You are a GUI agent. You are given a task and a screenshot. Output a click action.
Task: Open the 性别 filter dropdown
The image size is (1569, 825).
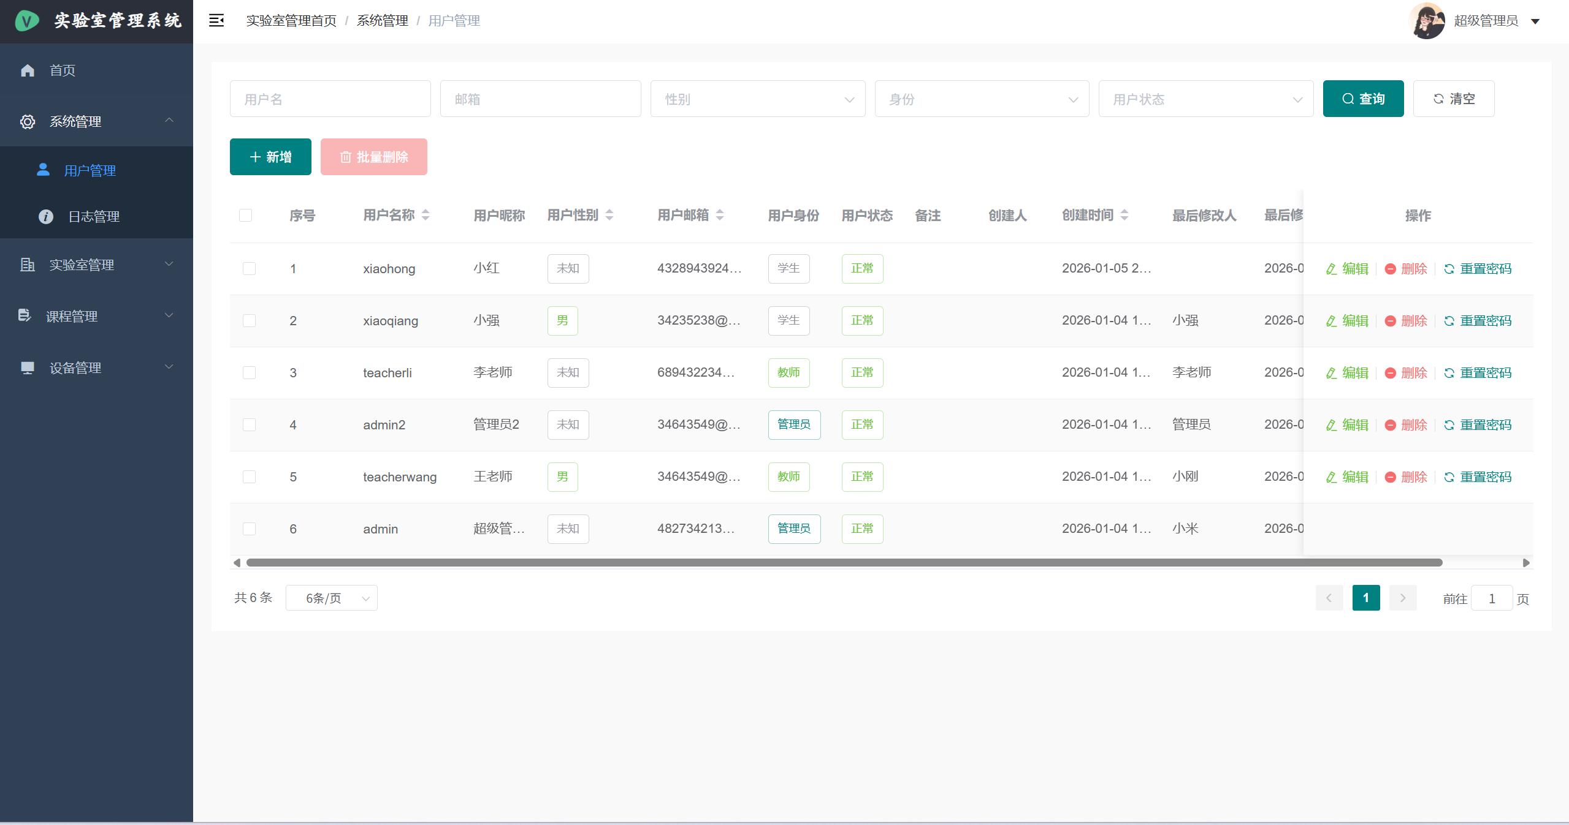[x=757, y=99]
